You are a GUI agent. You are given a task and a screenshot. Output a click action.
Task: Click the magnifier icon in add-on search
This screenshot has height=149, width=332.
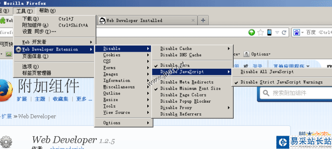coord(266,93)
